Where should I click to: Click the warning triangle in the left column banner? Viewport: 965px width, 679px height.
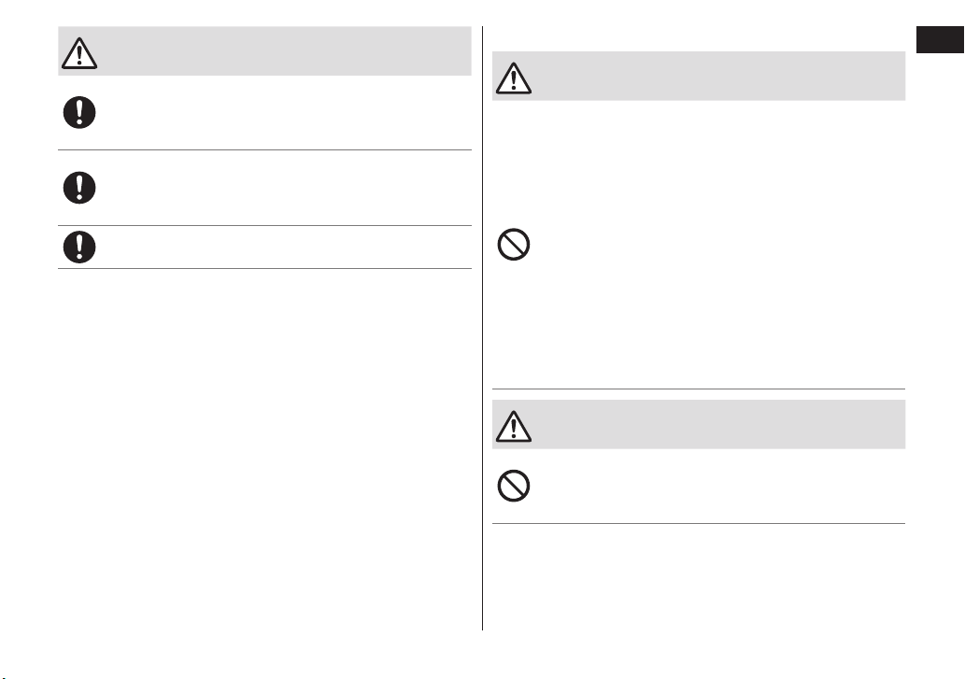[79, 53]
